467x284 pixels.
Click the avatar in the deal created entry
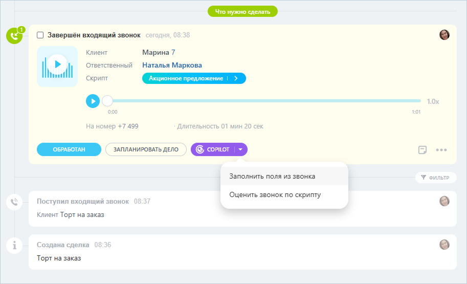click(x=444, y=245)
